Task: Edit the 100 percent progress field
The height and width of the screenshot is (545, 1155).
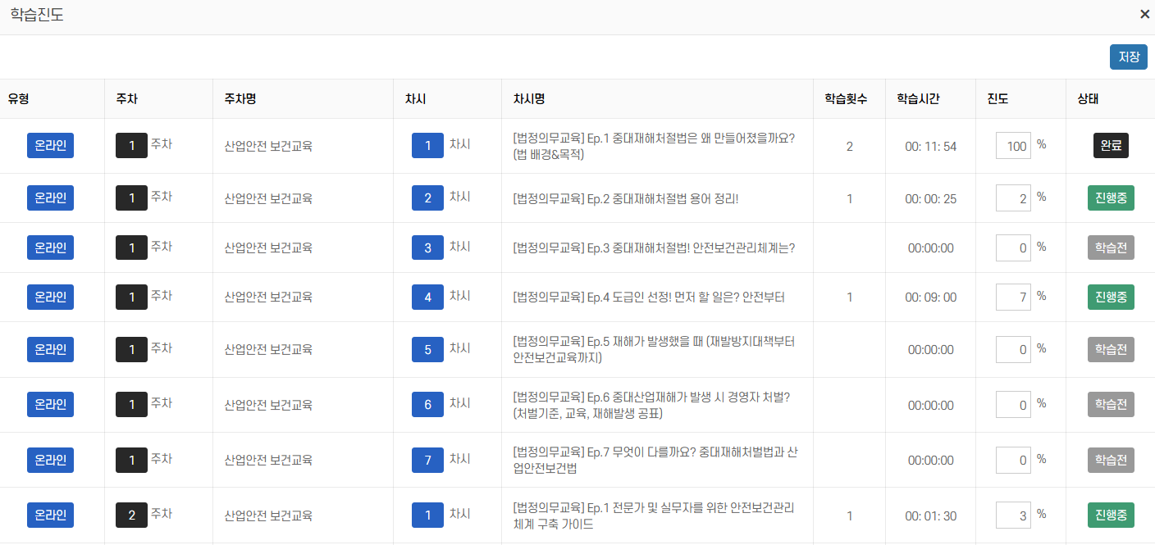Action: pyautogui.click(x=1013, y=146)
